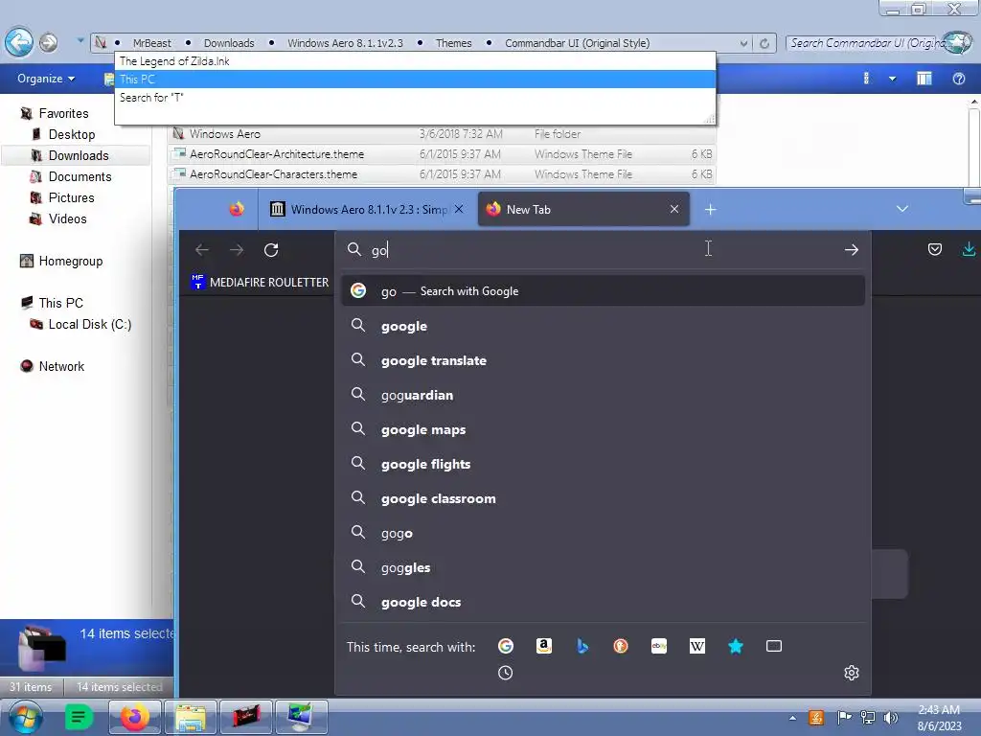
Task: Choose the 'google docs' suggestion
Action: click(x=604, y=602)
